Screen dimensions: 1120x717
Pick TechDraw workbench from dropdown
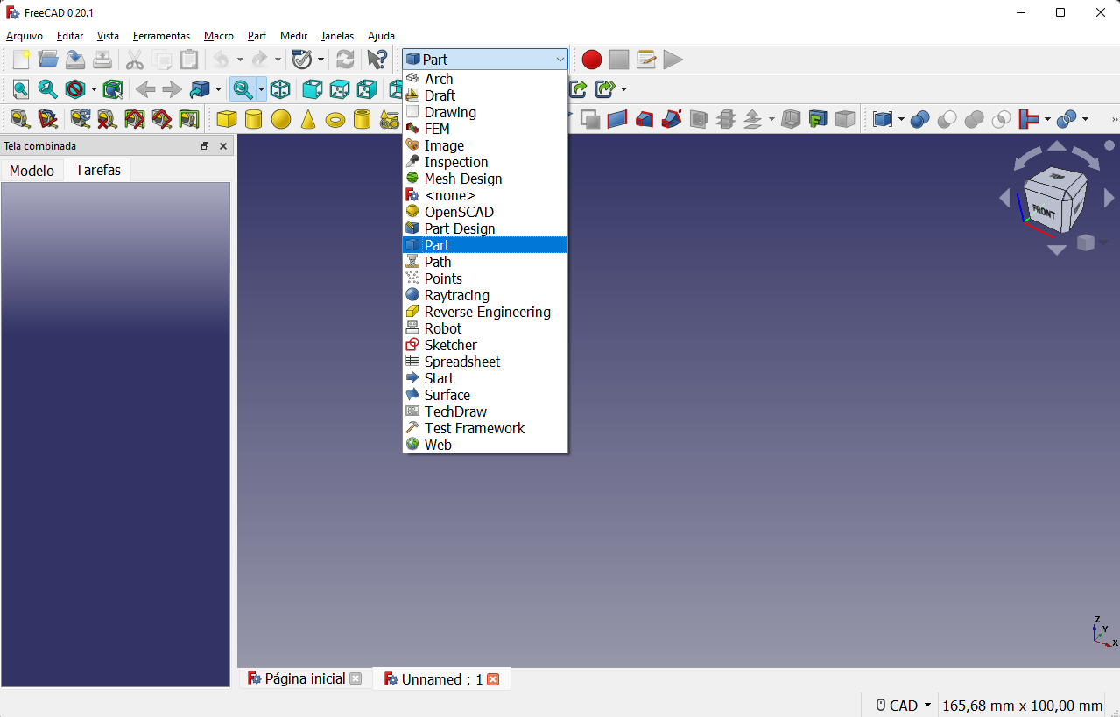point(455,411)
